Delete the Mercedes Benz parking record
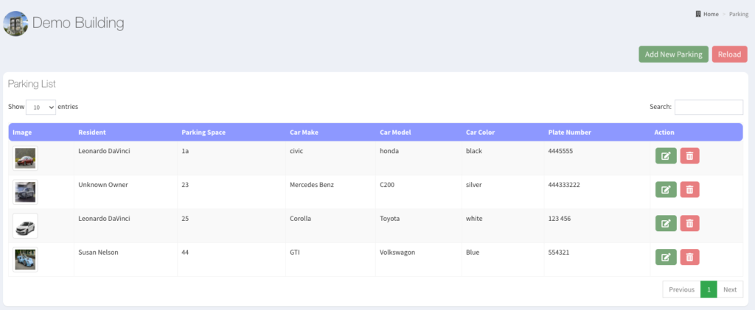 689,189
